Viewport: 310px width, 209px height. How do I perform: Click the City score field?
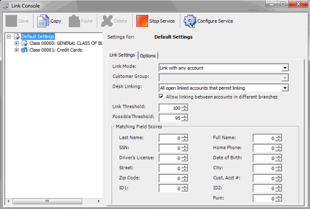264,168
